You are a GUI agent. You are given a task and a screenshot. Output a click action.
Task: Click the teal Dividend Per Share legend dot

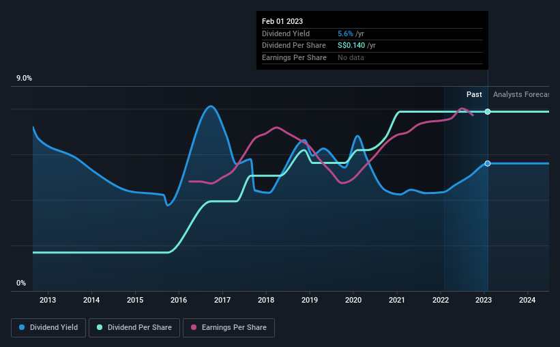[100, 327]
